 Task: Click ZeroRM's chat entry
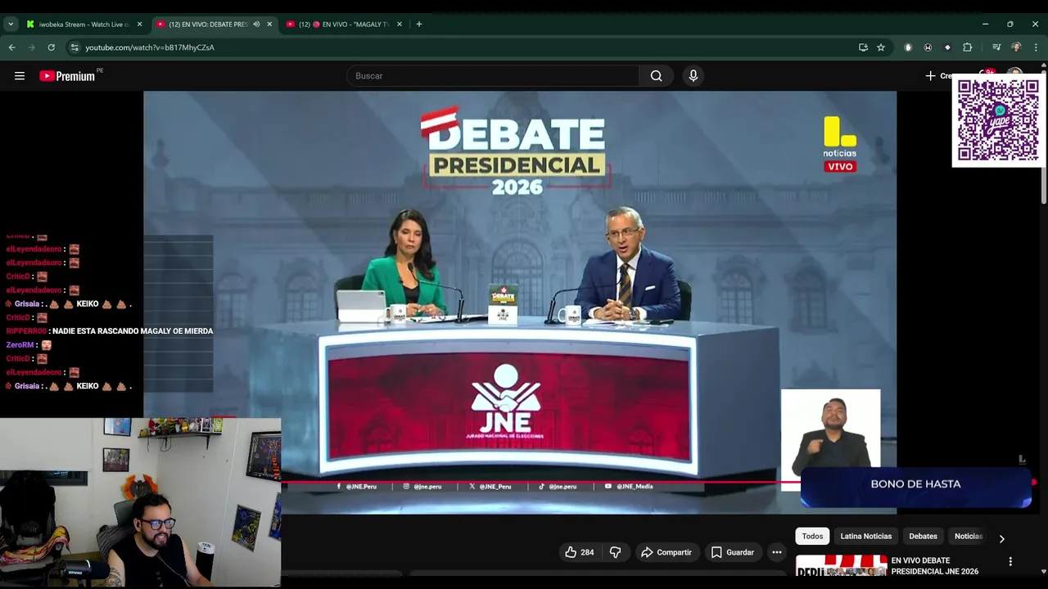pyautogui.click(x=29, y=345)
